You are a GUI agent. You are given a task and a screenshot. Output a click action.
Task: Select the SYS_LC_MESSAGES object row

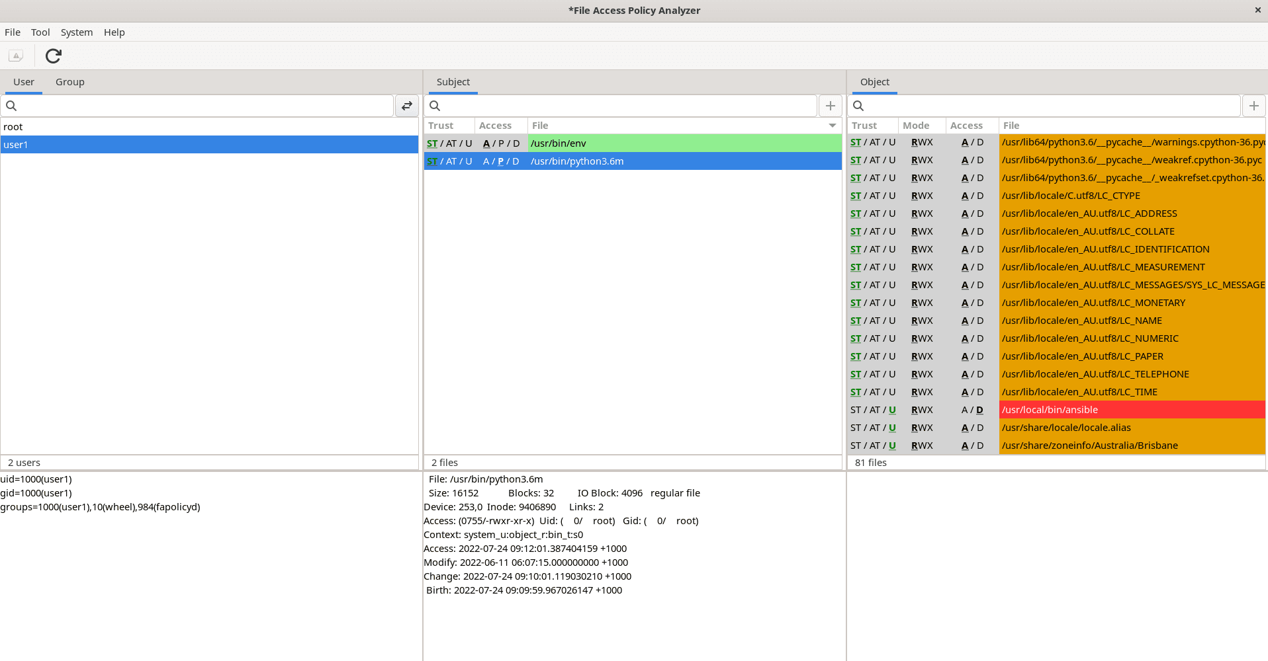coord(1056,285)
